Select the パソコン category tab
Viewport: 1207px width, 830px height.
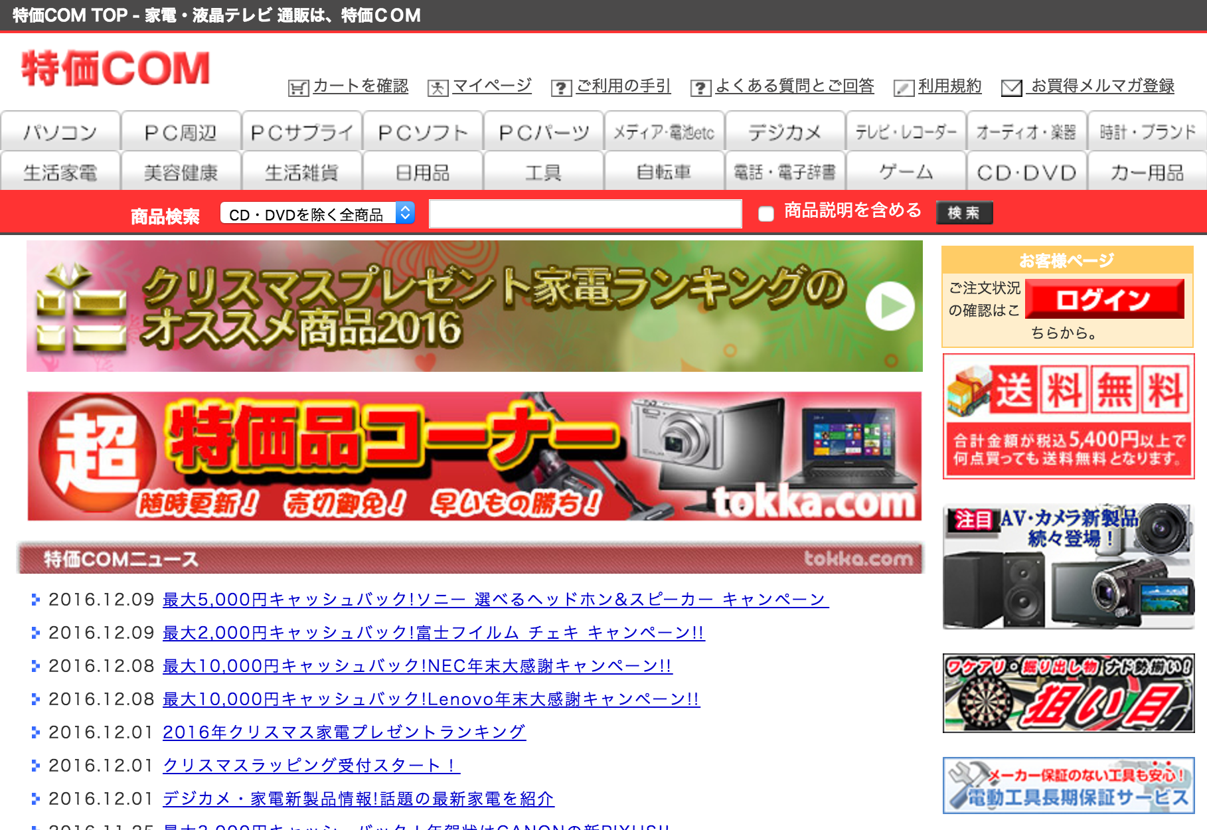[60, 132]
